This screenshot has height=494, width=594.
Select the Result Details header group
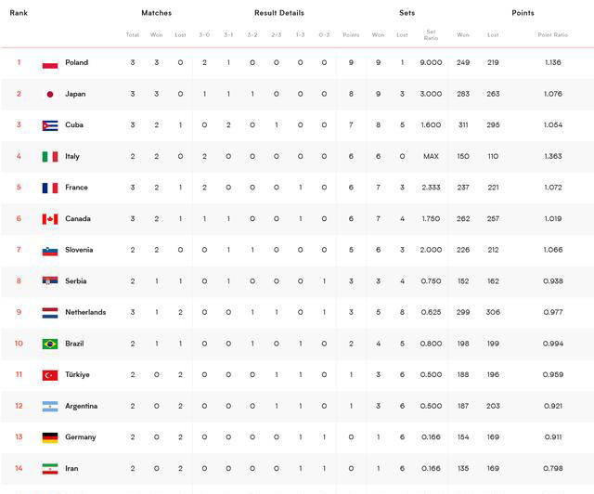coord(278,13)
